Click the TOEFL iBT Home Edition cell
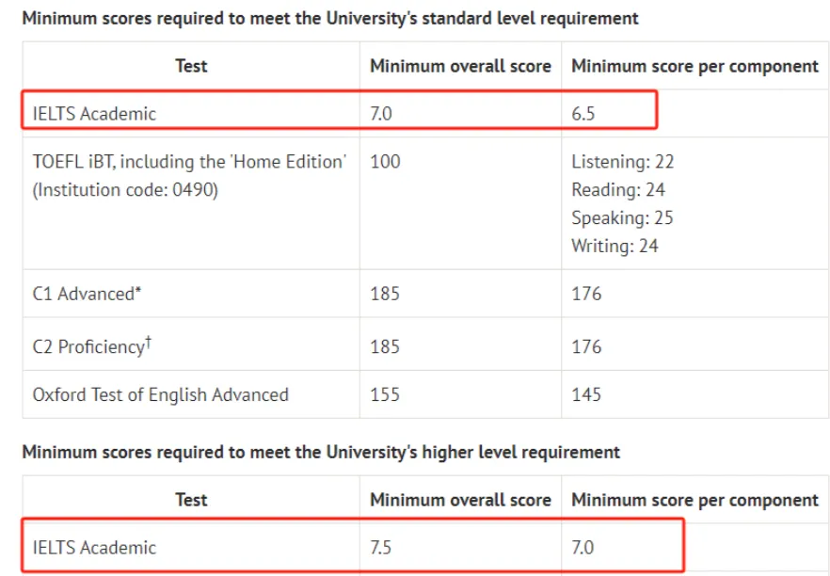This screenshot has height=576, width=830. [189, 176]
